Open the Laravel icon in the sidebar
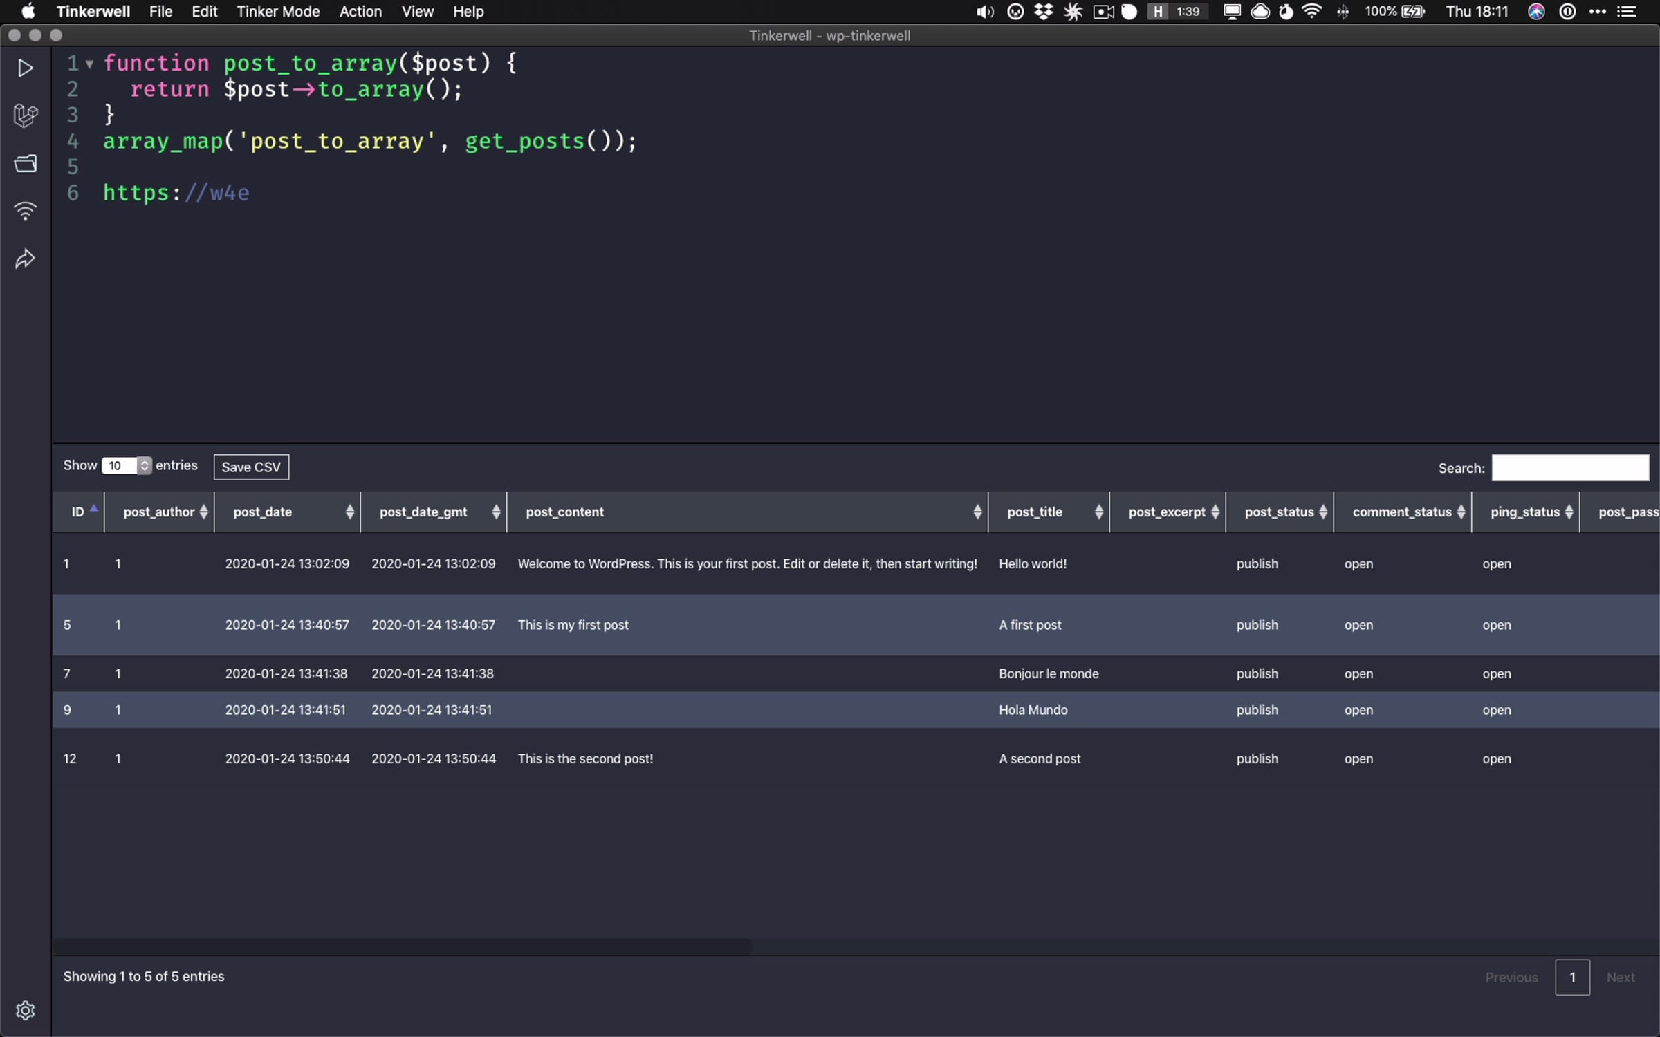Image resolution: width=1660 pixels, height=1037 pixels. pyautogui.click(x=25, y=115)
